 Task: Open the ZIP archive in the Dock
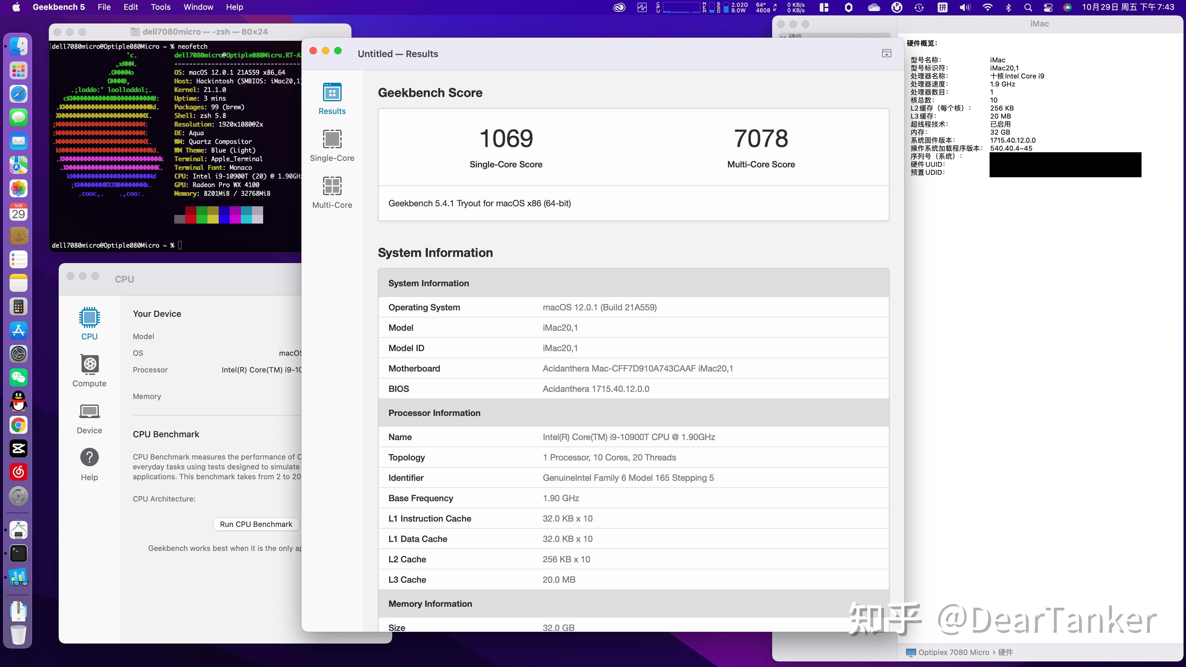[x=19, y=611]
